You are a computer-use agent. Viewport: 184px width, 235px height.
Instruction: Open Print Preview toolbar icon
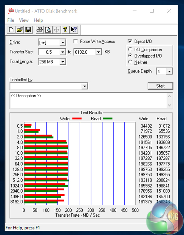click(x=48, y=30)
